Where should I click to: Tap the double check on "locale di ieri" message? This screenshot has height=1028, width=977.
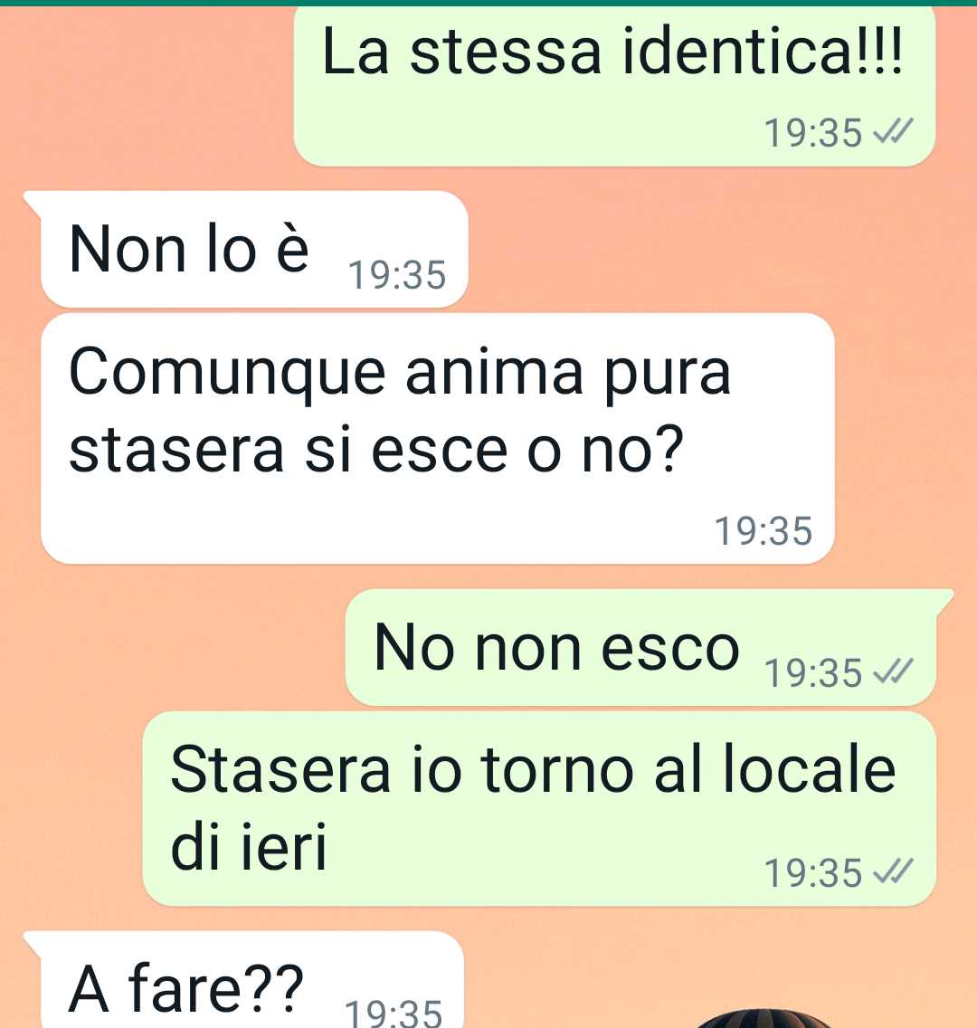pyautogui.click(x=894, y=872)
